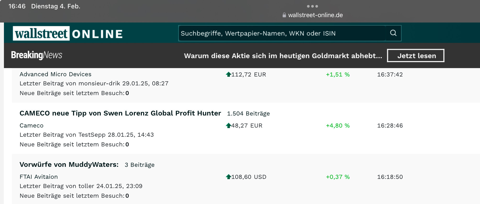
Task: Open the CAMECO Swen Lorenz thread
Action: (x=120, y=113)
